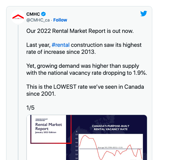Click the blue verified badge beside CMHC
This screenshot has width=180, height=160.
(44, 14)
